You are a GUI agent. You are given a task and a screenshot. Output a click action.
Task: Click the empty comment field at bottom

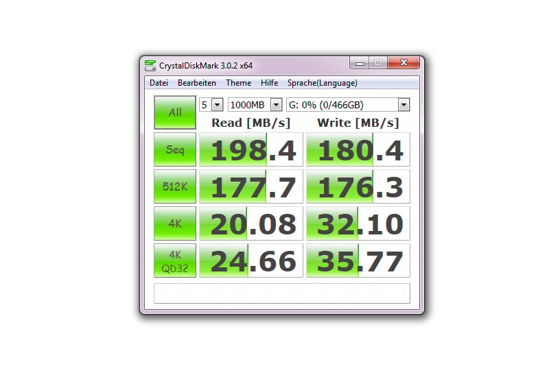coord(282,293)
